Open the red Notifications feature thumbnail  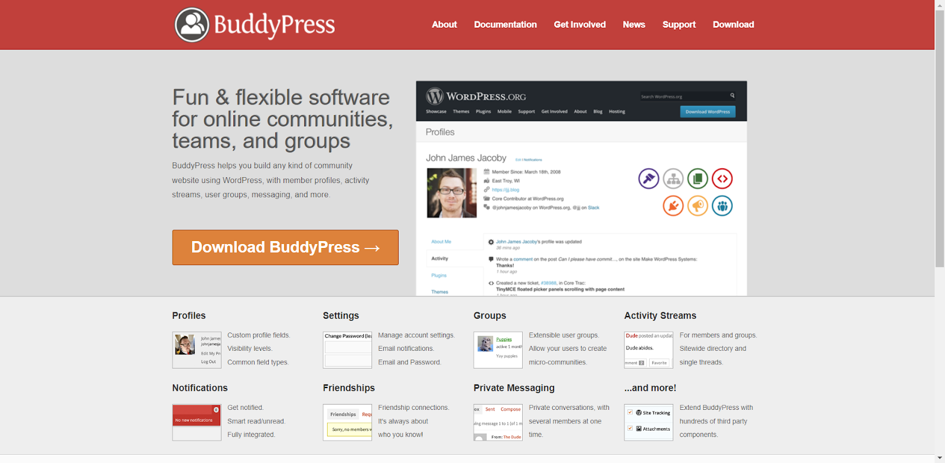(197, 422)
